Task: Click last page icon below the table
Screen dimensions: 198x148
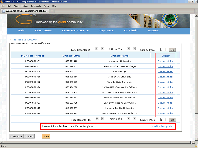Action: 134,119
